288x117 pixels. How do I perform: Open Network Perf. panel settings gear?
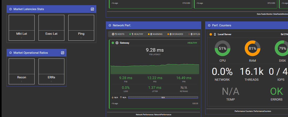110,25
